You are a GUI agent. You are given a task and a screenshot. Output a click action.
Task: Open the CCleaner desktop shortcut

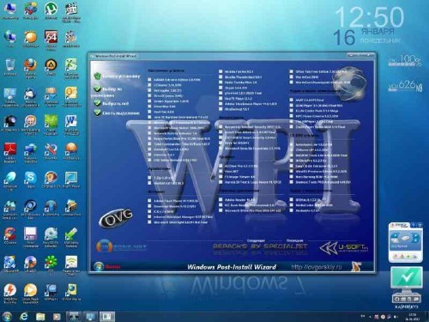pos(10,234)
